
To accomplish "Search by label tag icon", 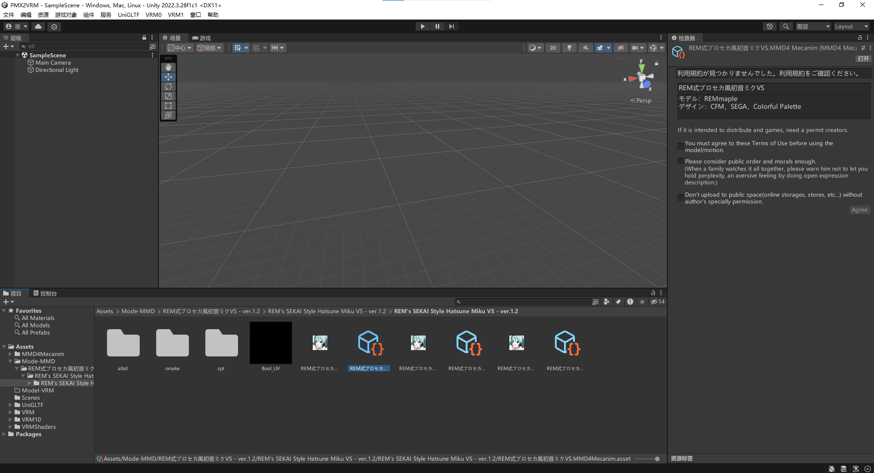I will click(618, 302).
